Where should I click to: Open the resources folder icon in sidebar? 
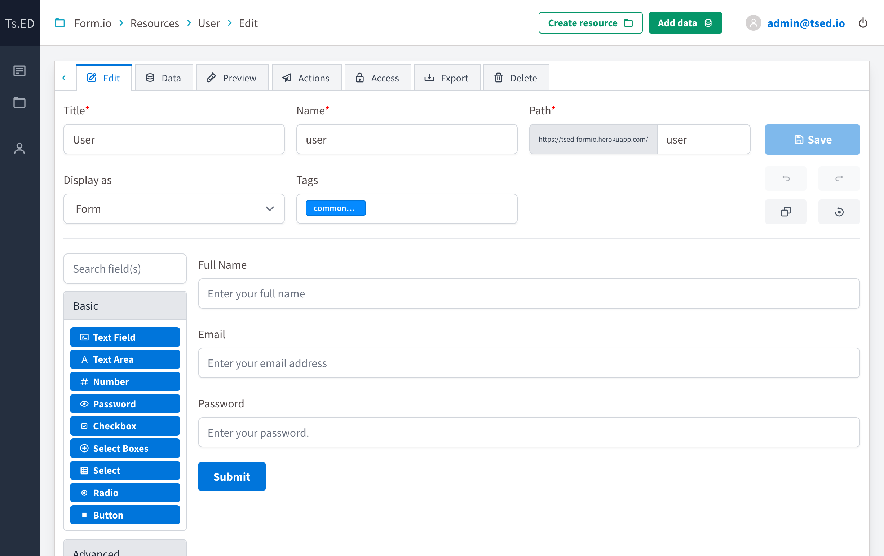point(19,103)
